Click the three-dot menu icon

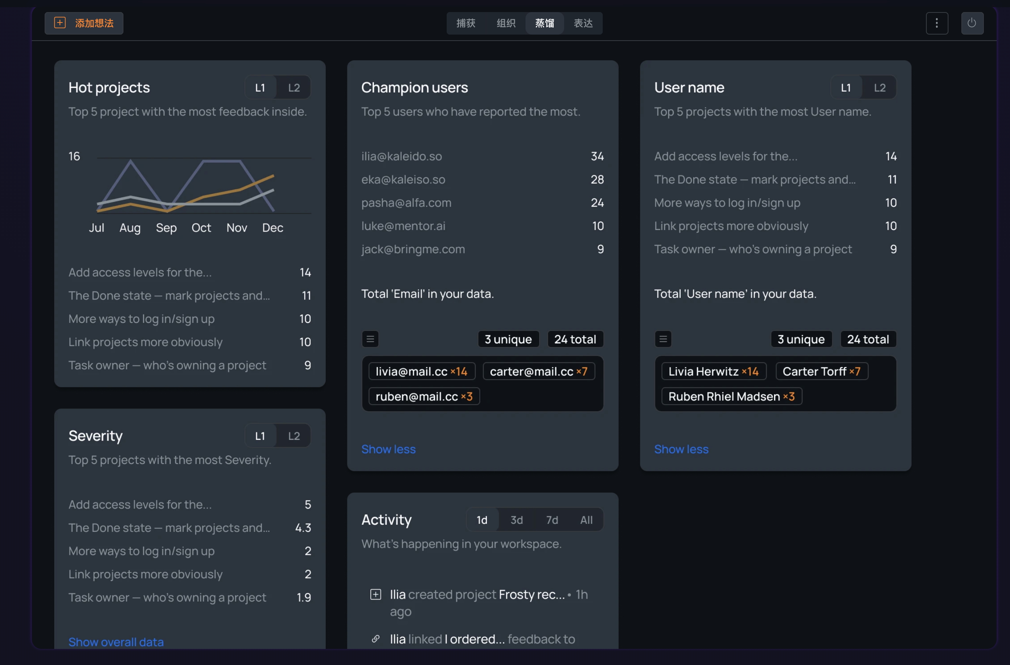pyautogui.click(x=936, y=23)
